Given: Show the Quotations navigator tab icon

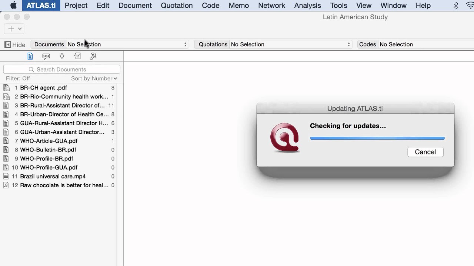Looking at the screenshot, I should click(46, 56).
